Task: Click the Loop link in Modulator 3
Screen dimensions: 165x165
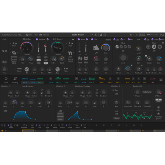Action: [x=116, y=111]
